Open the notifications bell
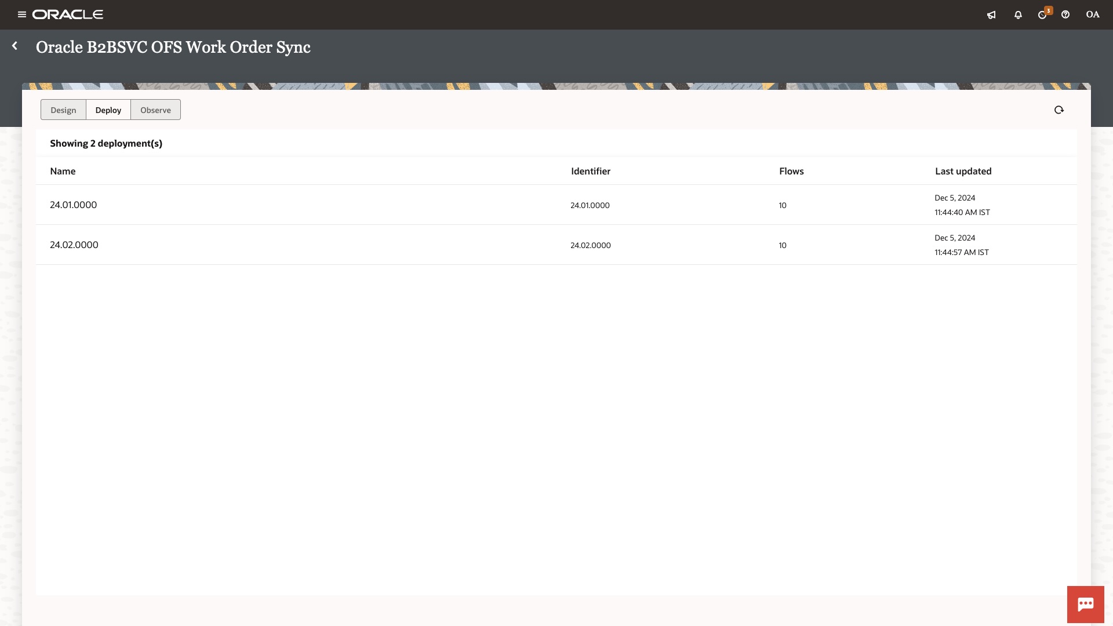The image size is (1113, 626). pyautogui.click(x=1018, y=14)
